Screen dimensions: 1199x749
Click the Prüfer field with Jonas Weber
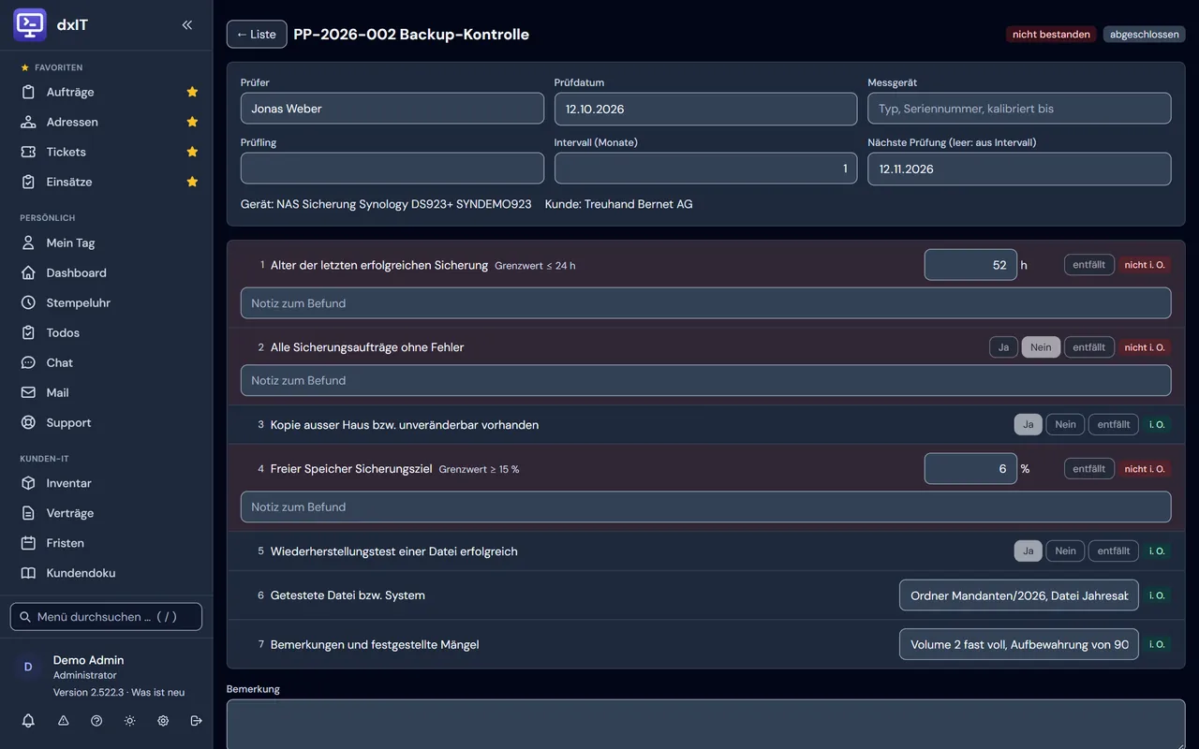tap(392, 109)
